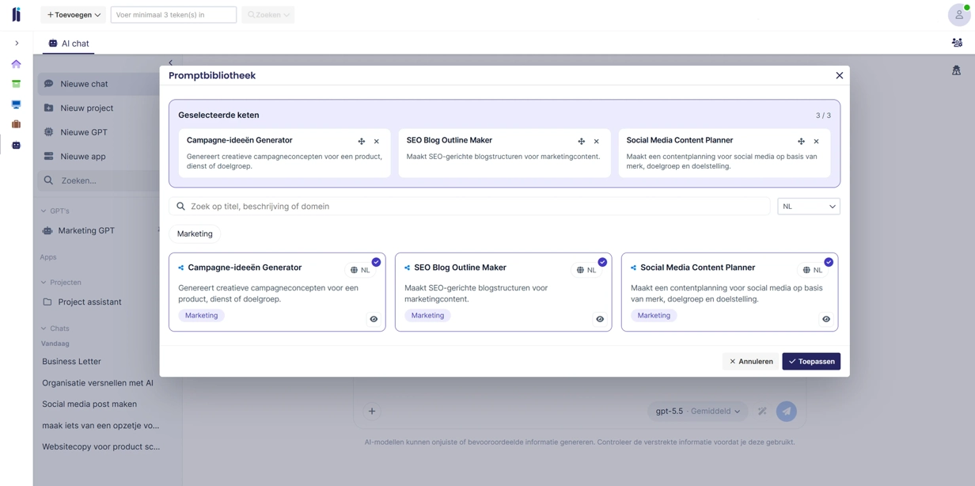Open Websitecopy voor product chat
This screenshot has width=975, height=486.
coord(100,447)
